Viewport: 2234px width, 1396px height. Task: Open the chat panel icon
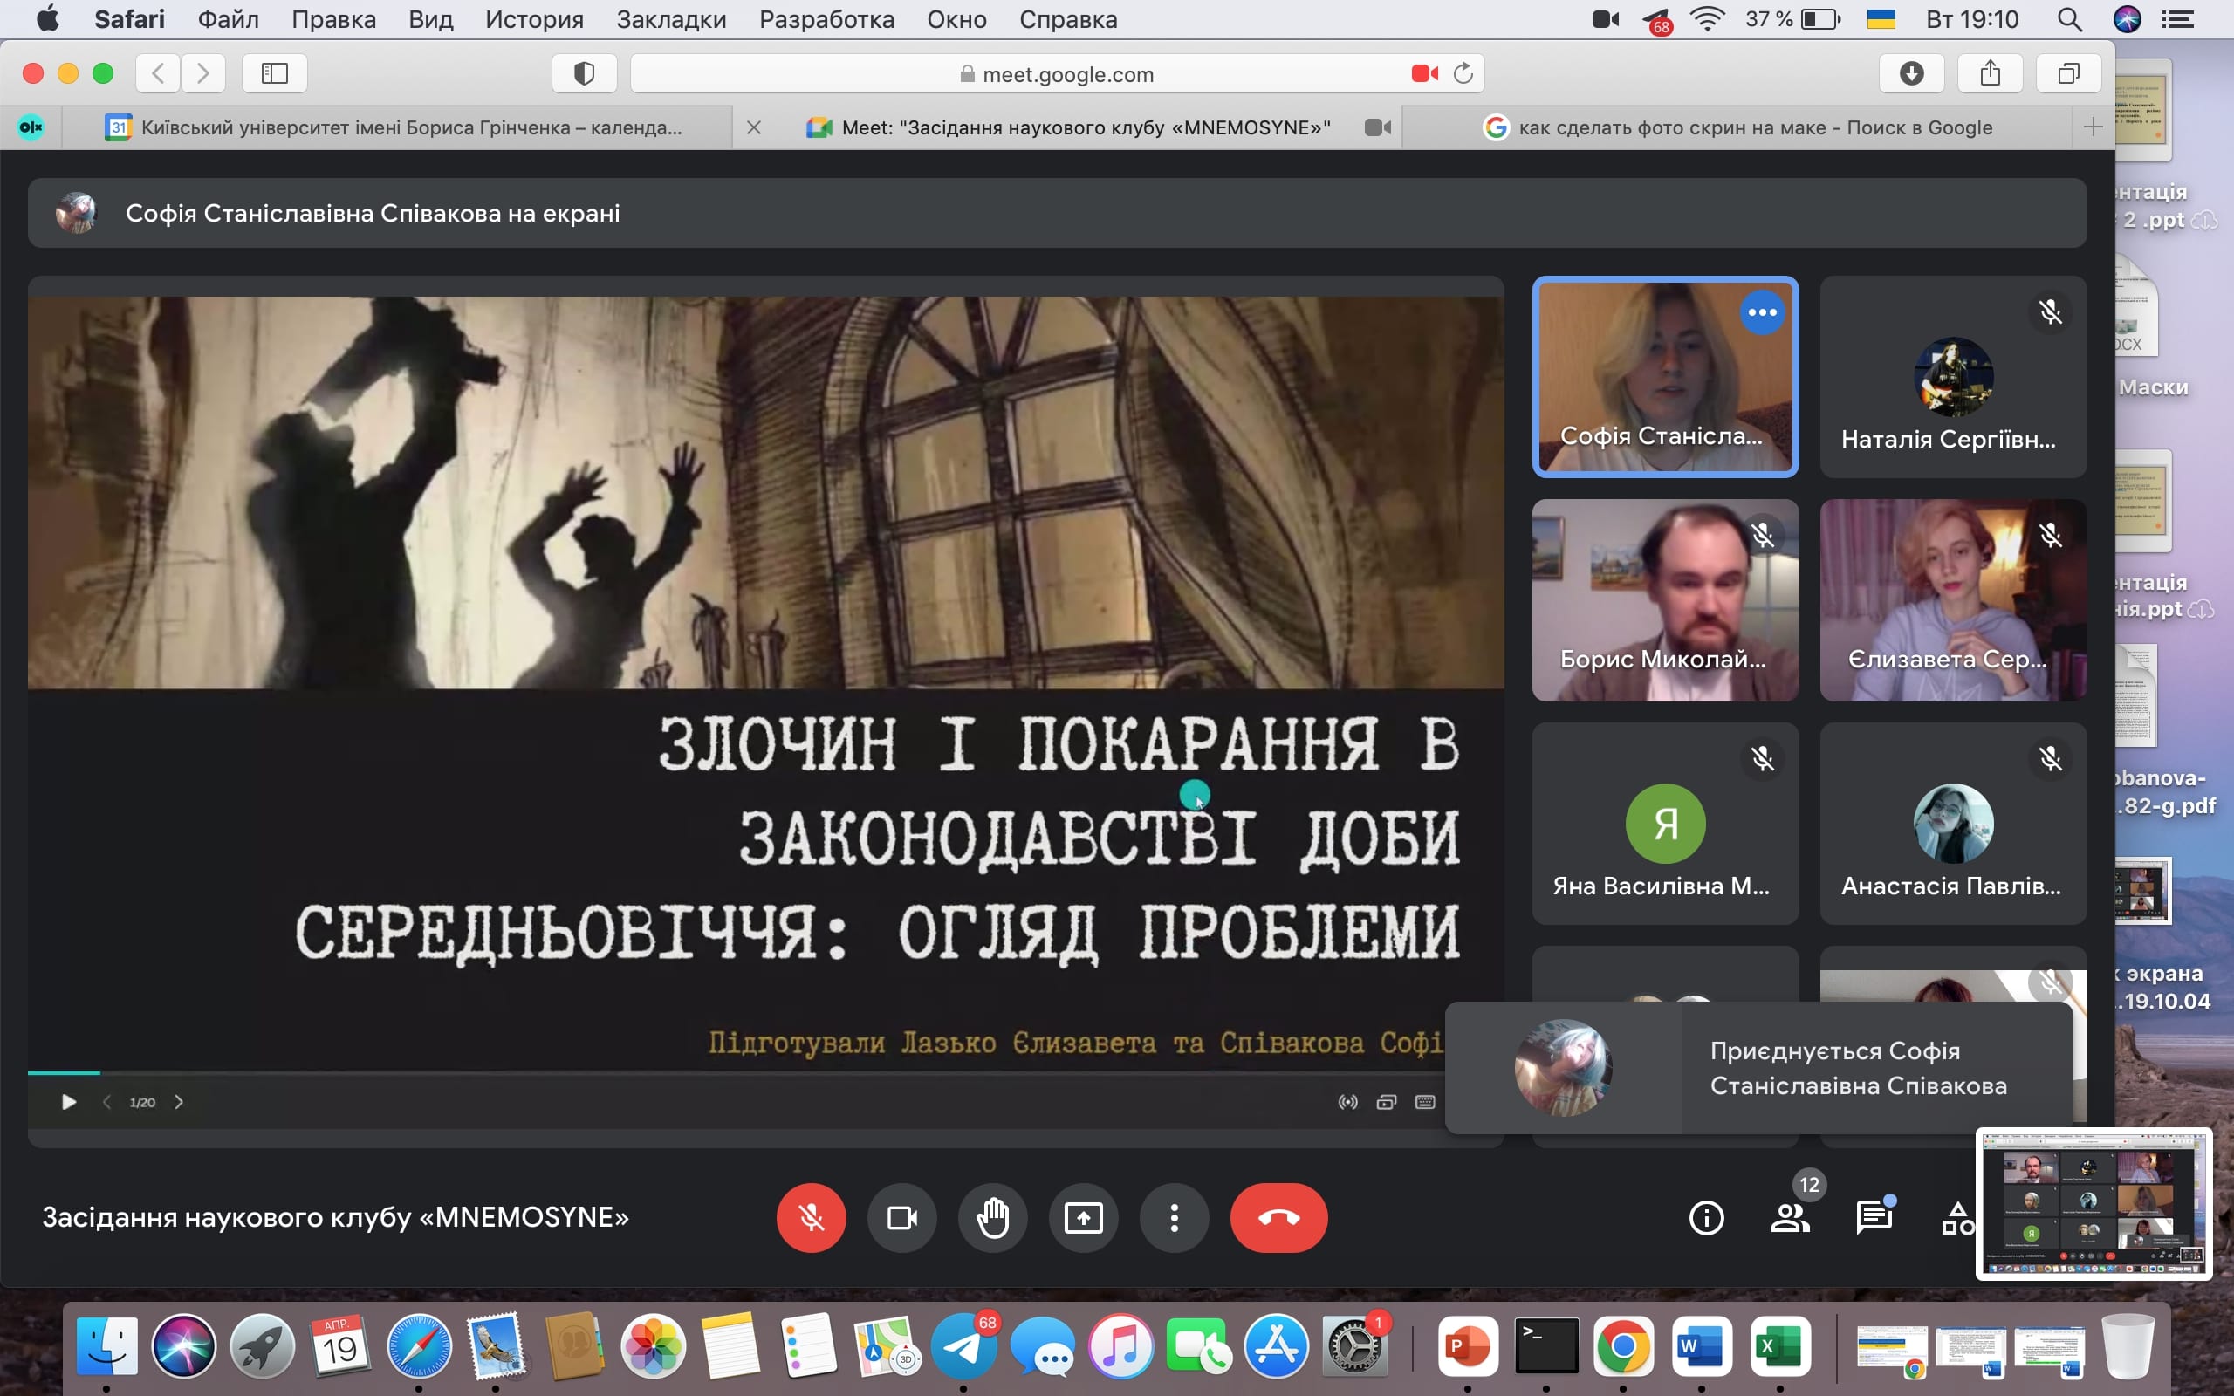[x=1873, y=1218]
